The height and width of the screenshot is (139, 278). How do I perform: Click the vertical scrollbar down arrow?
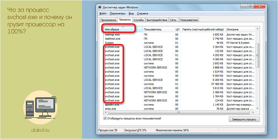257,108
